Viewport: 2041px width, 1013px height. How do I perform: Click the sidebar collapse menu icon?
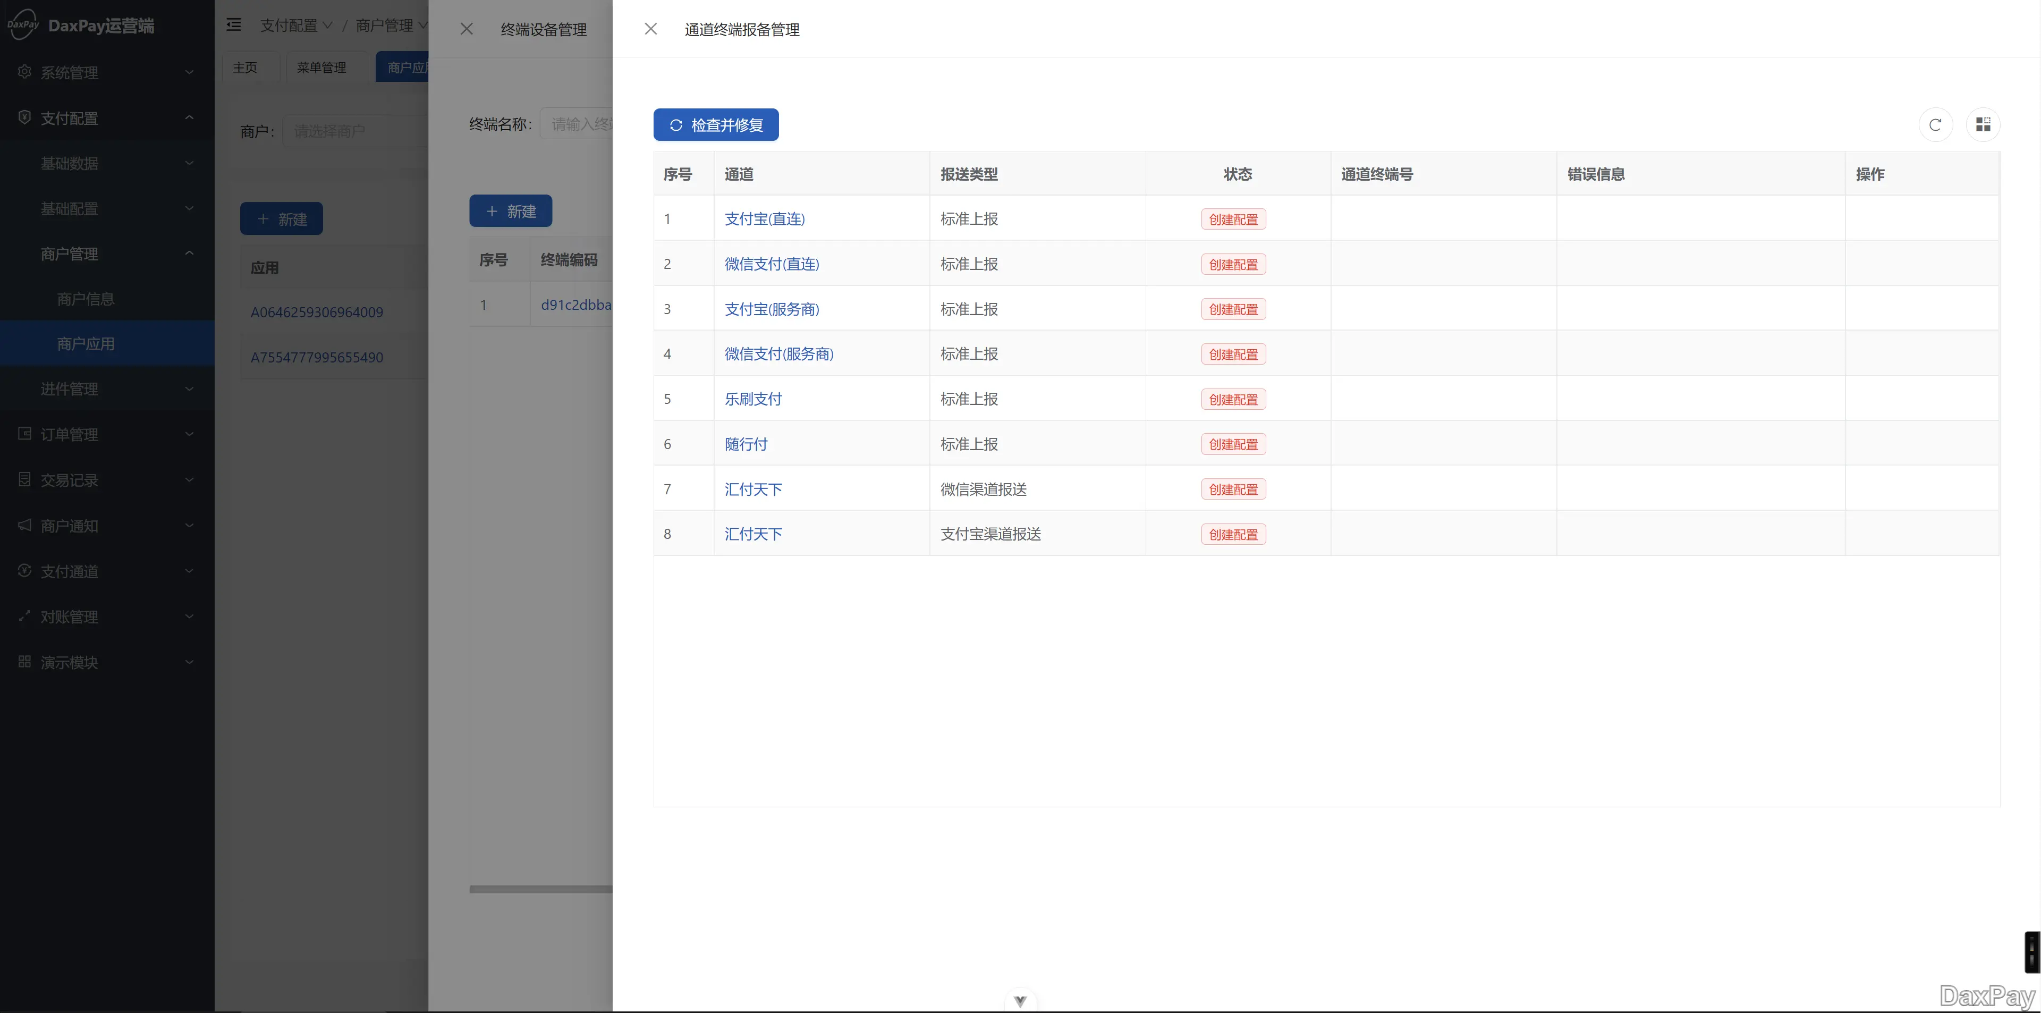(x=234, y=26)
